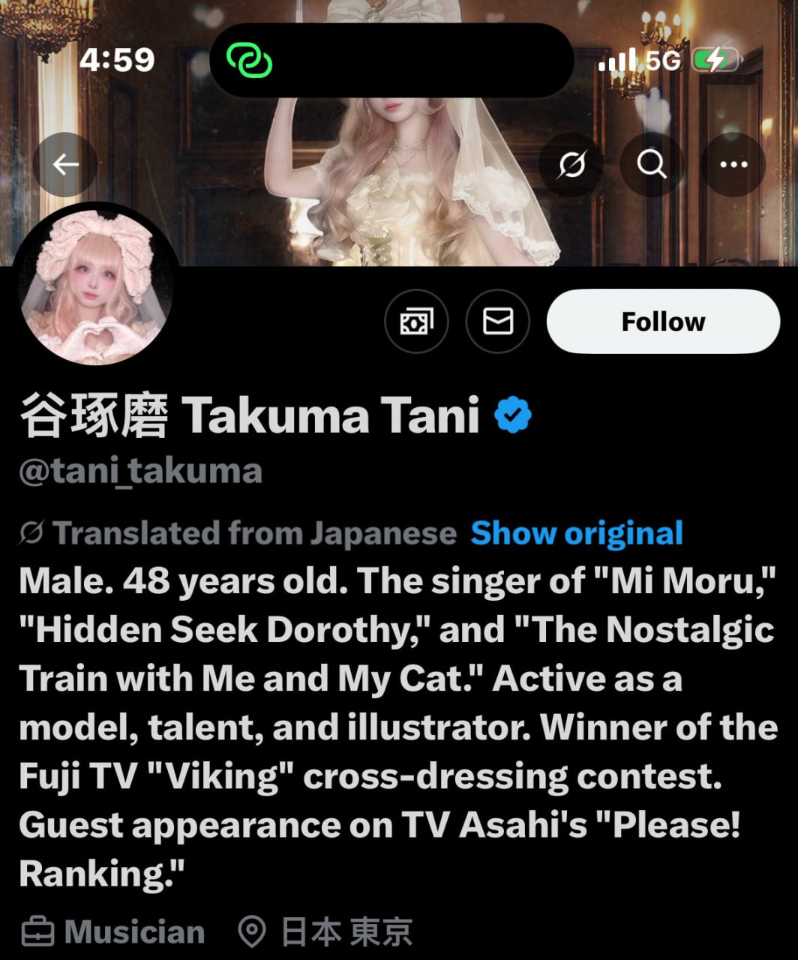Open the Grok slash-circle icon in header
This screenshot has height=960, width=798.
click(571, 164)
